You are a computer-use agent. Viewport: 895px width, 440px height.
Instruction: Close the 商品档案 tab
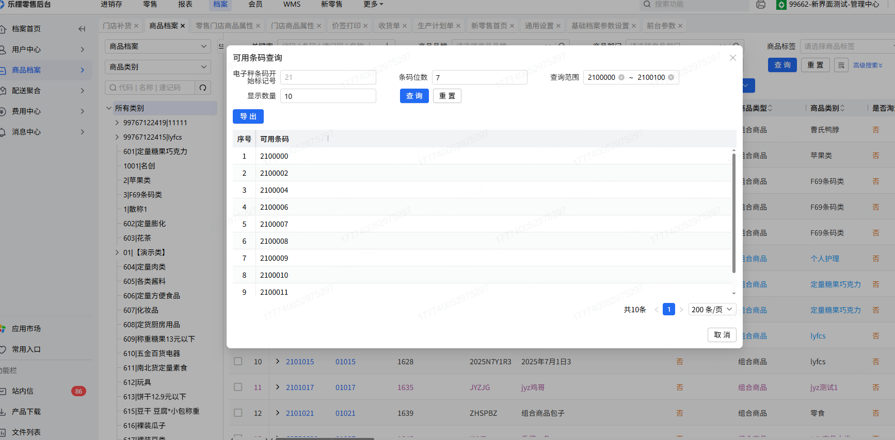(183, 26)
